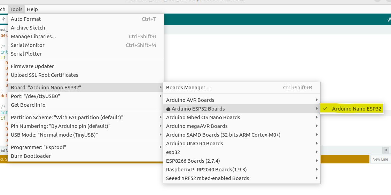Click Get Board Info

(86, 105)
